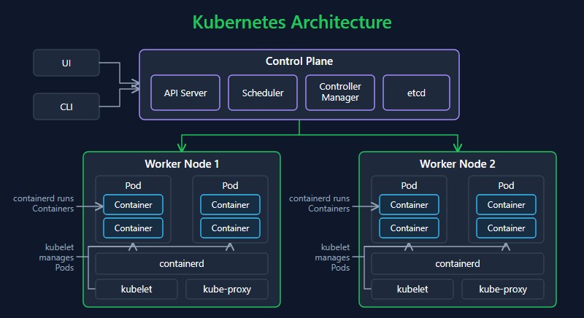
Task: Click the Control Plane heading
Action: [299, 61]
